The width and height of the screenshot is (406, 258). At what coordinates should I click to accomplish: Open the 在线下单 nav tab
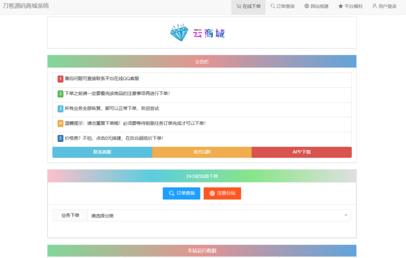coord(248,7)
